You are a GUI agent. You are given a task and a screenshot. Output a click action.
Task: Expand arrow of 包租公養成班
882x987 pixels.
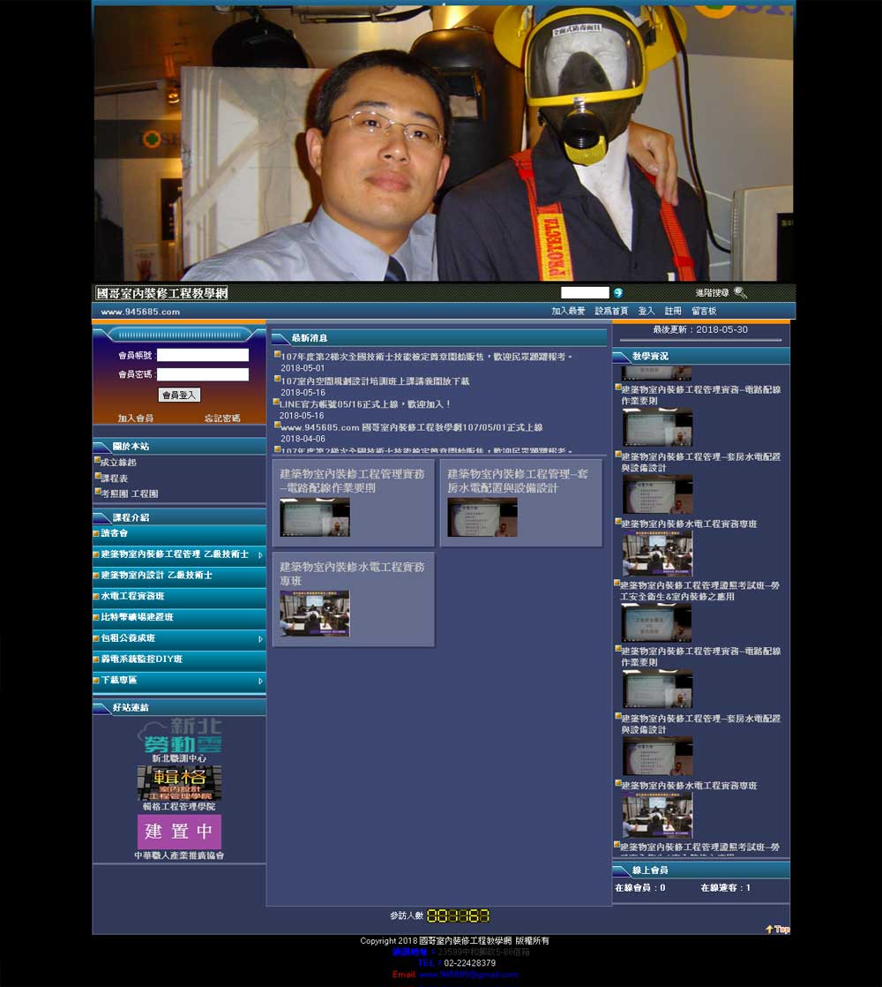260,639
